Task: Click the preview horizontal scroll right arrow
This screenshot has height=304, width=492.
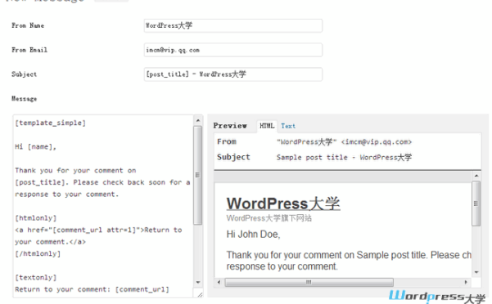Action: (x=466, y=282)
